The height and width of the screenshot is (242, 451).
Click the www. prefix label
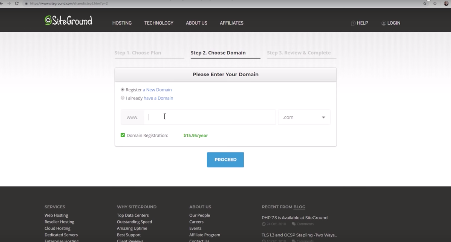(132, 117)
